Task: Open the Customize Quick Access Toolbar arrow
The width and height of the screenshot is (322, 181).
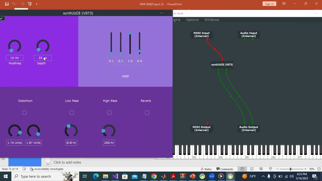Action: pos(37,4)
